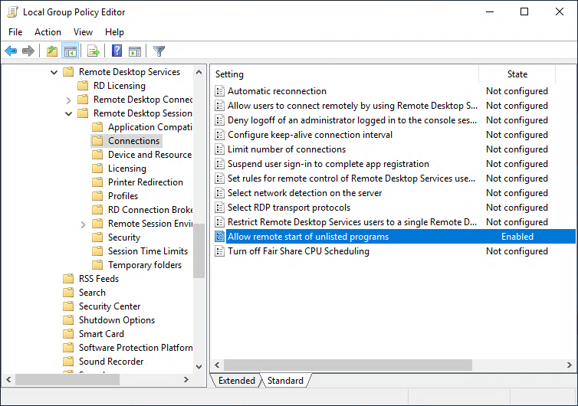Collapse the Remote Desktop Services node
578x406 pixels.
pyautogui.click(x=54, y=72)
